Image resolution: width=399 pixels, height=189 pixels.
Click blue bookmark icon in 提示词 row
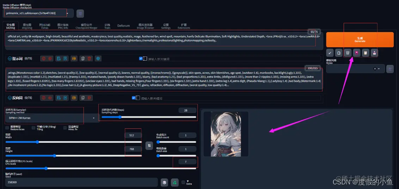tap(65, 59)
